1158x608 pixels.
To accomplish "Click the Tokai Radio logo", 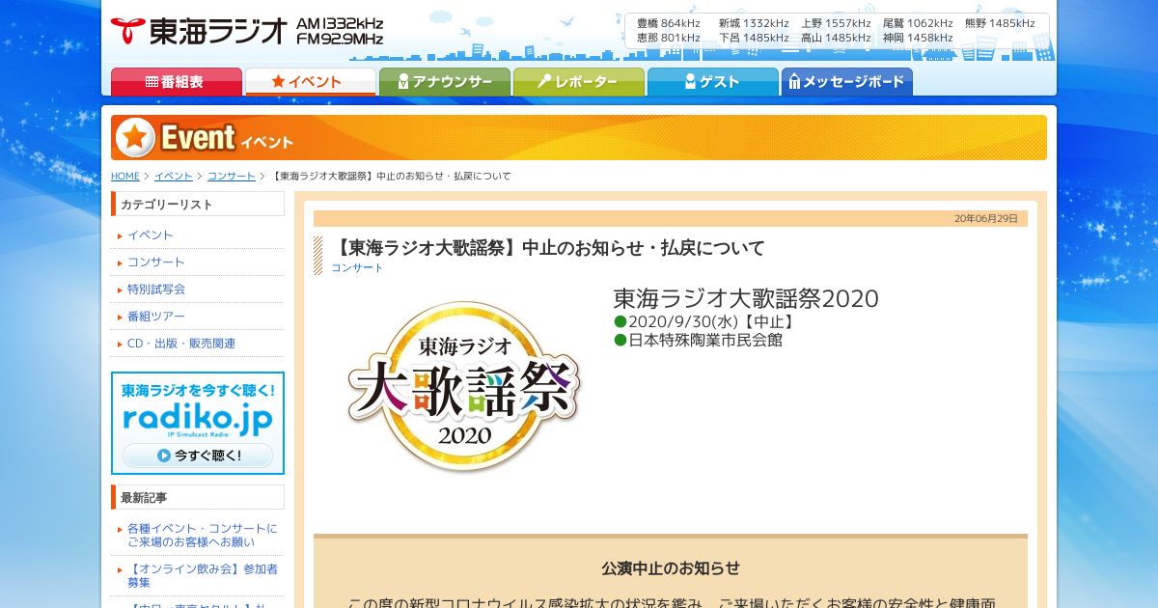I will click(x=199, y=31).
